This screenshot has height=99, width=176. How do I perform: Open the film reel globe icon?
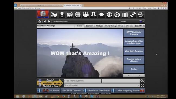141,14
